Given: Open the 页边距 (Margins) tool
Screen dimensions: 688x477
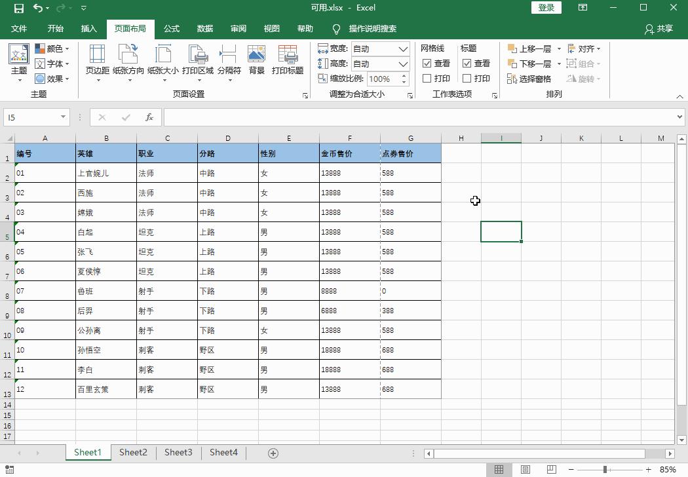Looking at the screenshot, I should 97,62.
